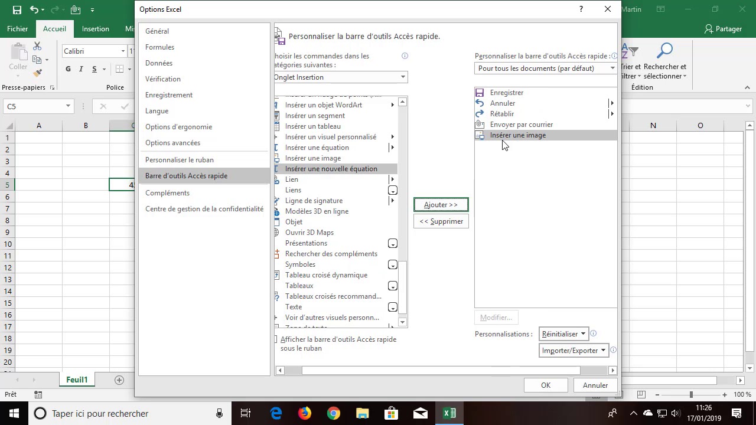
Task: Click Partager share button
Action: point(724,29)
